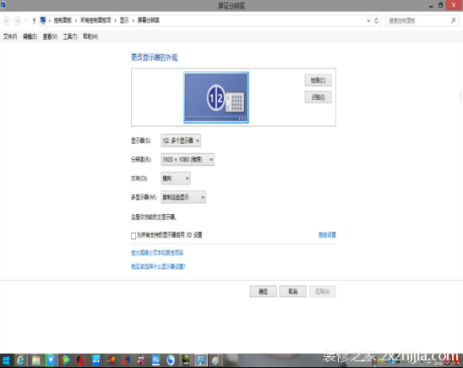Expand the breadcrumb arrow after 所有控制面板项
This screenshot has height=368, width=463.
[115, 20]
